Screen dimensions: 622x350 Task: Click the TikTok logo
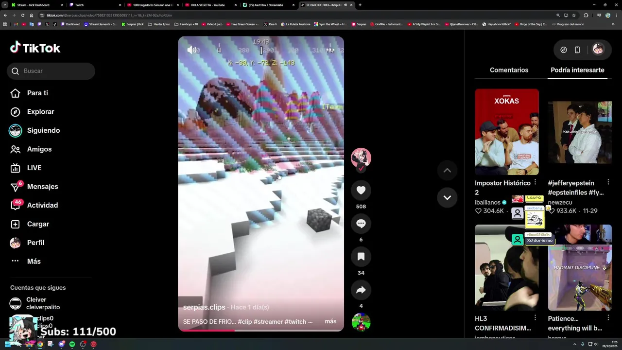pos(35,48)
